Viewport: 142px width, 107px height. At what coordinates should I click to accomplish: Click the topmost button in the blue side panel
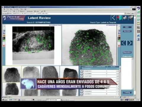click(127, 27)
